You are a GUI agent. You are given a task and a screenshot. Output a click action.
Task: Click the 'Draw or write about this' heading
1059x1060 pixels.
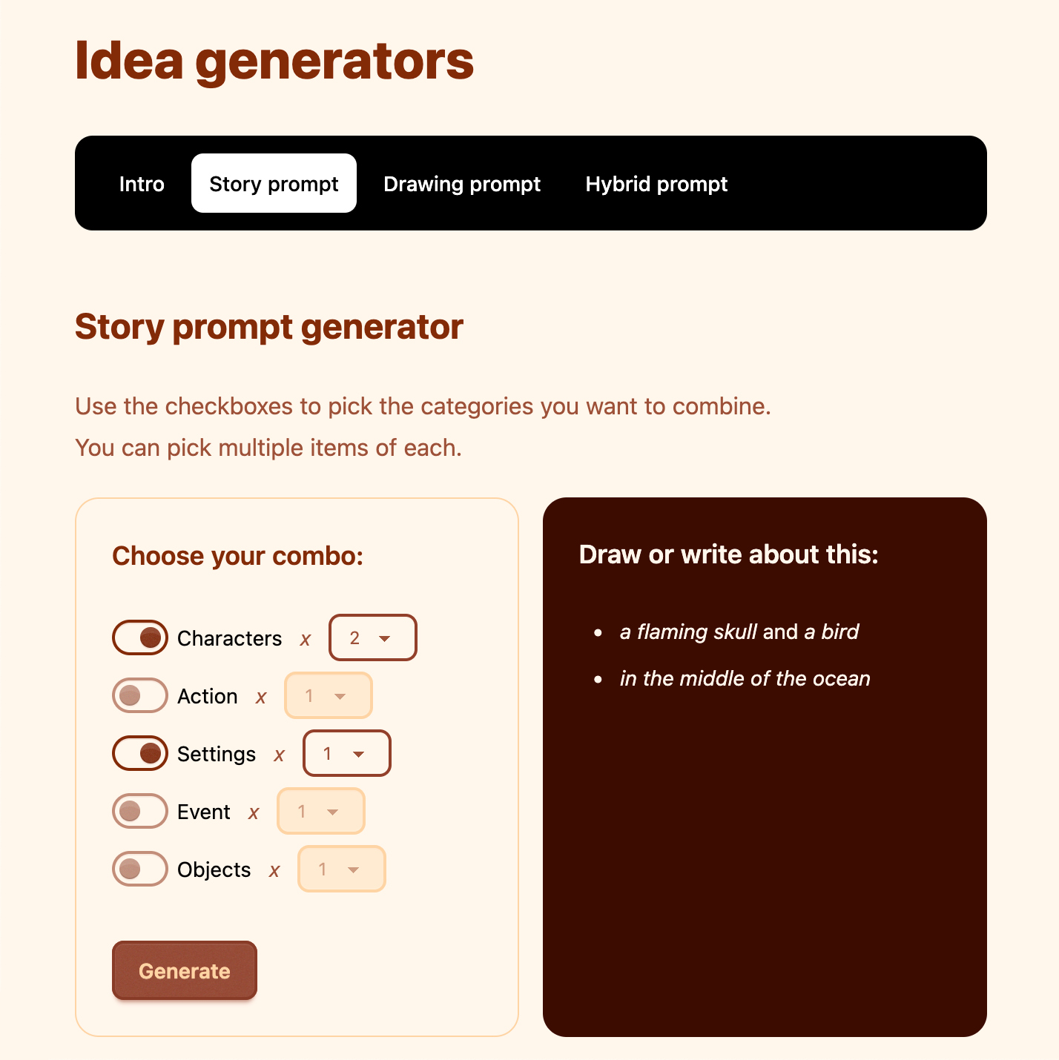728,554
